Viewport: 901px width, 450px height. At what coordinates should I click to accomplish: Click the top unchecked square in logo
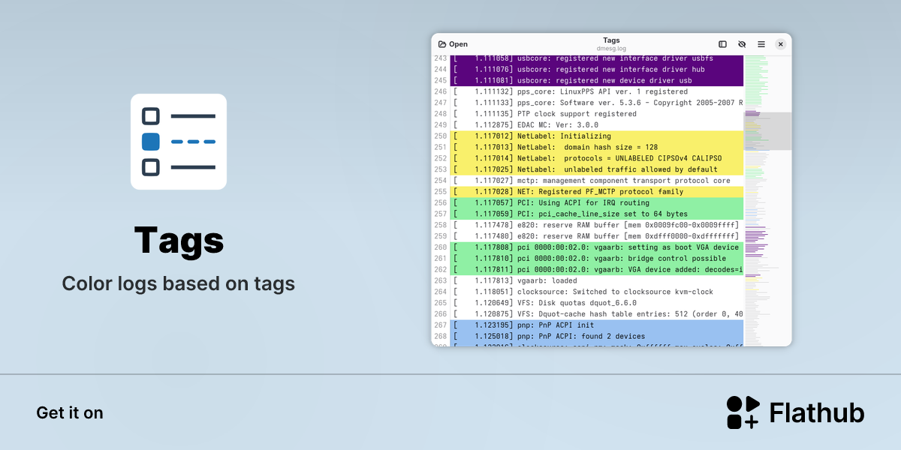click(x=151, y=116)
